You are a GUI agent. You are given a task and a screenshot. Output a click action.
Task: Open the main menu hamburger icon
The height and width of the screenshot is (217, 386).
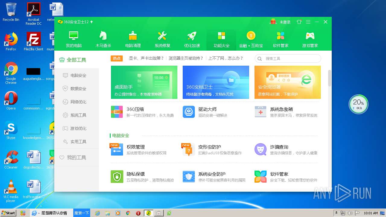[308, 22]
